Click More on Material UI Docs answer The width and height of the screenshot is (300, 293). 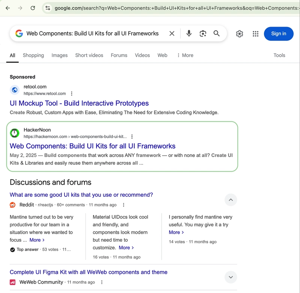click(x=126, y=248)
